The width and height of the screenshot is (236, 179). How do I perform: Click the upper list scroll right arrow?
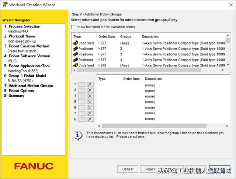[222, 70]
